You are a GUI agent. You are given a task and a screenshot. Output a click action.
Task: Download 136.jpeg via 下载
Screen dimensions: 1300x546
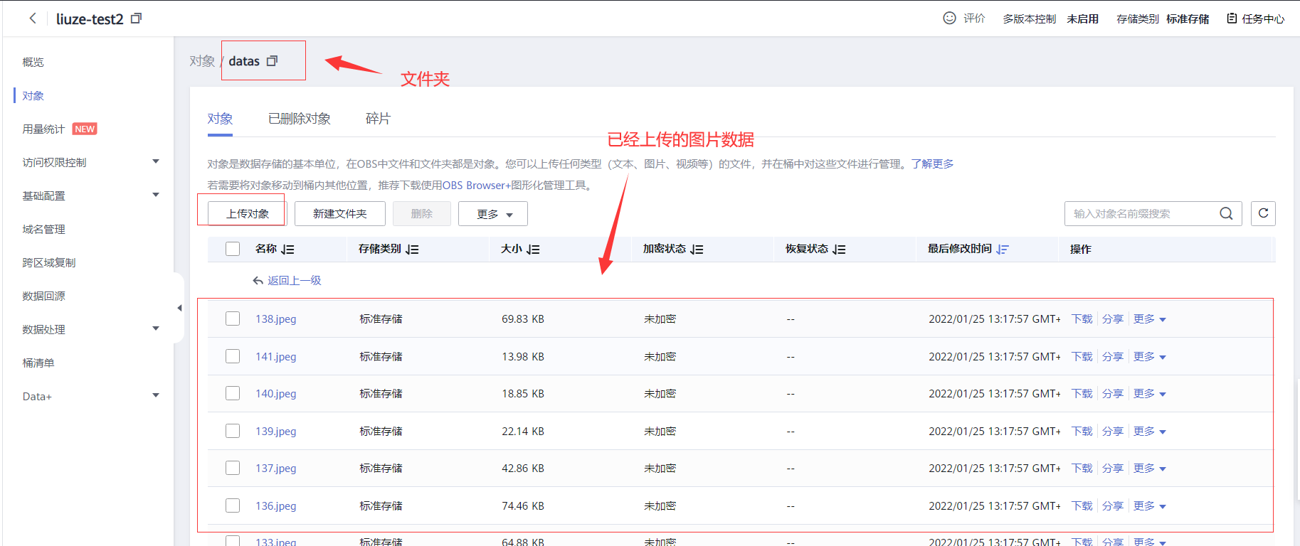pos(1082,506)
